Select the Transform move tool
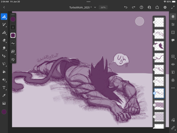The image size is (177, 133). tap(4, 56)
